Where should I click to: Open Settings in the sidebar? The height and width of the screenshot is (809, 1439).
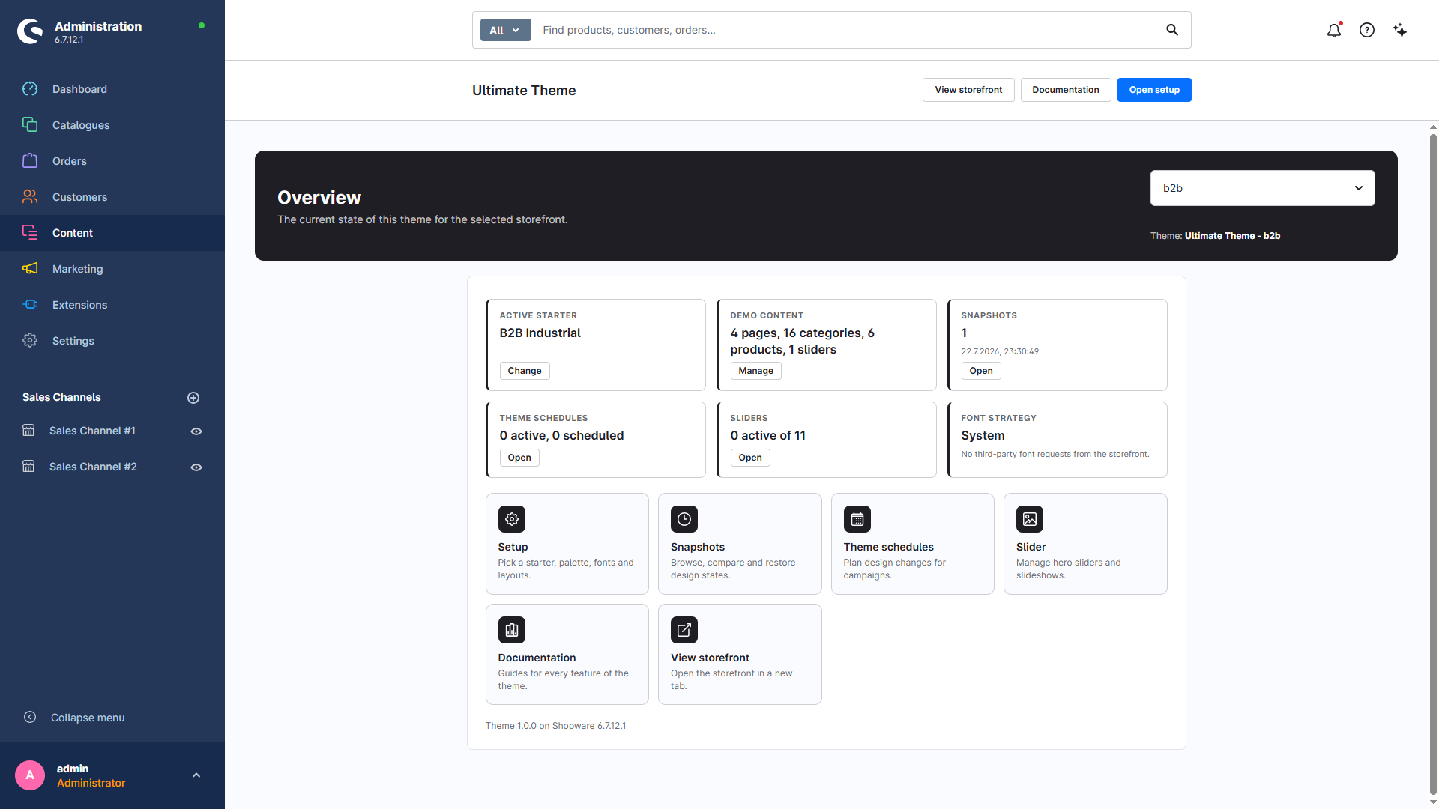(x=112, y=341)
